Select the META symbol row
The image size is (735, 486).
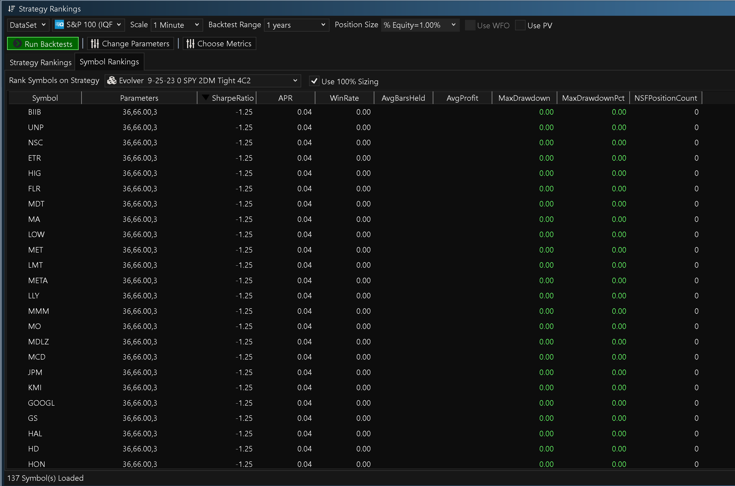pos(38,281)
